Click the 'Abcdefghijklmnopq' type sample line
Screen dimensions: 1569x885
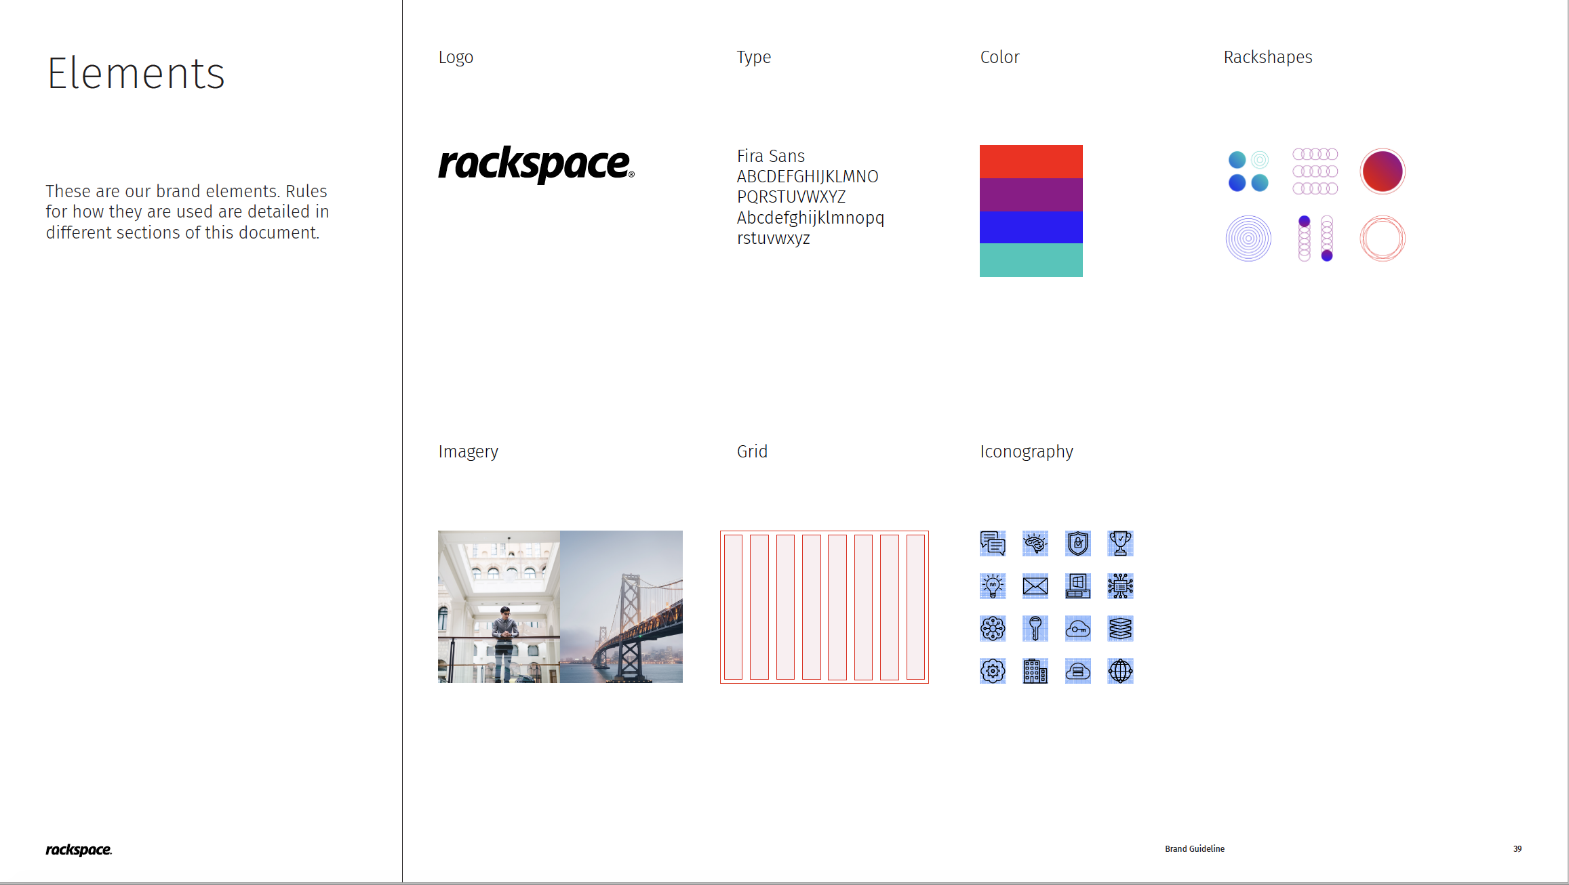[811, 218]
